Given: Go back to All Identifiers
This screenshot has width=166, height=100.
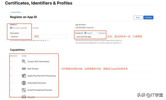Looking at the screenshot, I should click(x=16, y=12).
